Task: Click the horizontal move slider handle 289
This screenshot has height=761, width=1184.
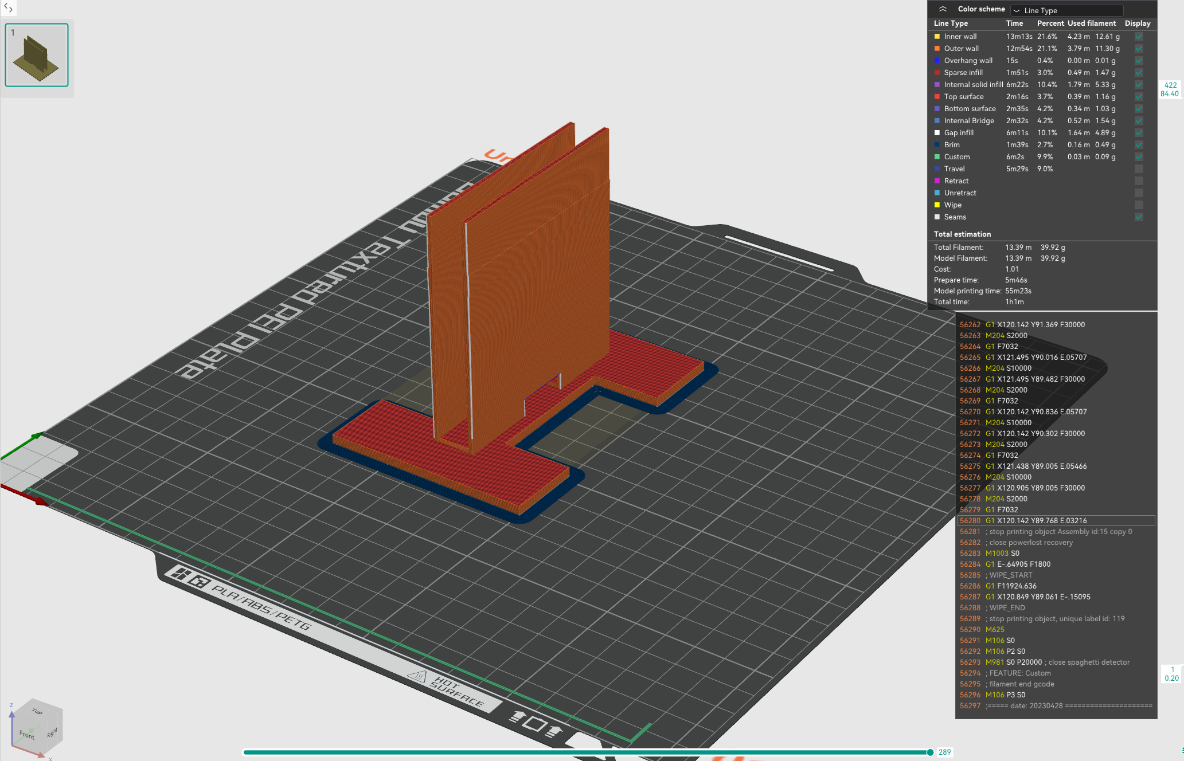Action: pyautogui.click(x=930, y=752)
